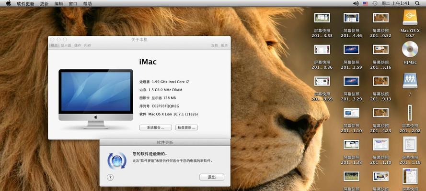The width and height of the screenshot is (426, 191).
Task: Open the 窗口 menu
Action: point(73,3)
